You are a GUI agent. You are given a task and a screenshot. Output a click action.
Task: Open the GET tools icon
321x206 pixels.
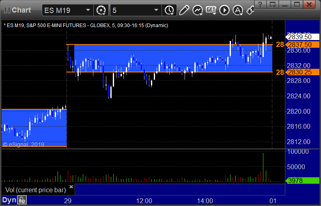[x=211, y=10]
